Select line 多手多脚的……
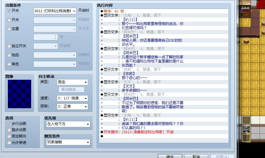Image resolution: width=265 pixels, height=158 pixels. pos(164,90)
